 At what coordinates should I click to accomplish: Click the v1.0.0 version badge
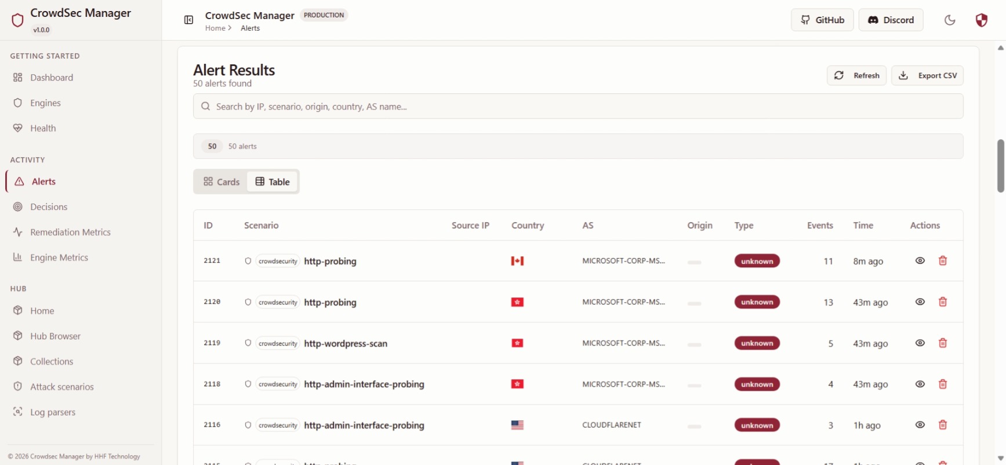pos(41,30)
